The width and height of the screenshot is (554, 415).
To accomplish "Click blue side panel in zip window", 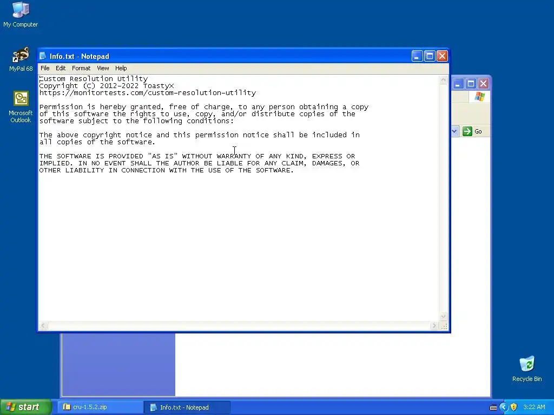I will point(118,365).
